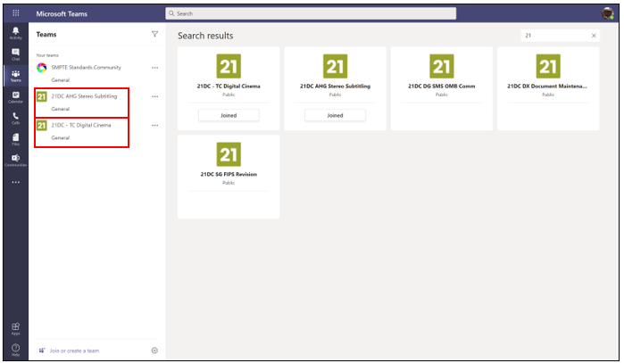Clear the team search field with X

(x=595, y=36)
